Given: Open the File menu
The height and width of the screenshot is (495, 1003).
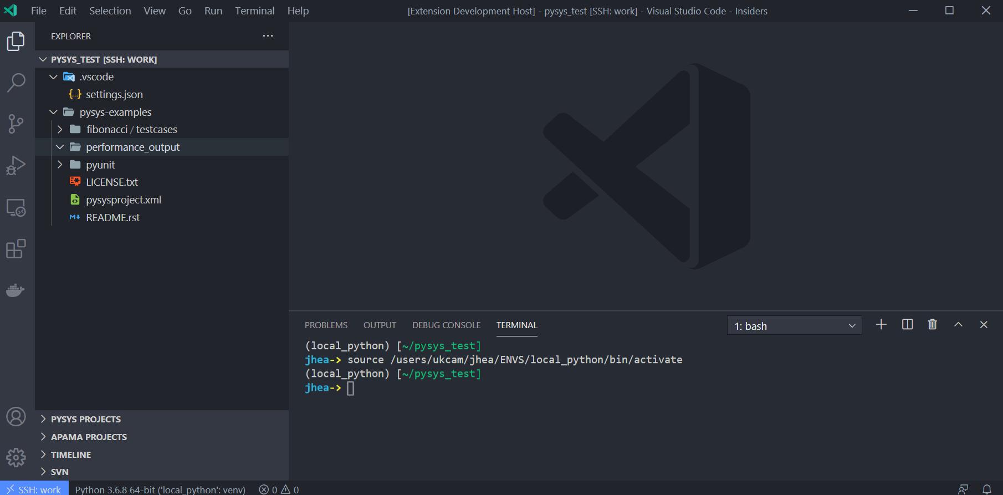Looking at the screenshot, I should [x=39, y=11].
